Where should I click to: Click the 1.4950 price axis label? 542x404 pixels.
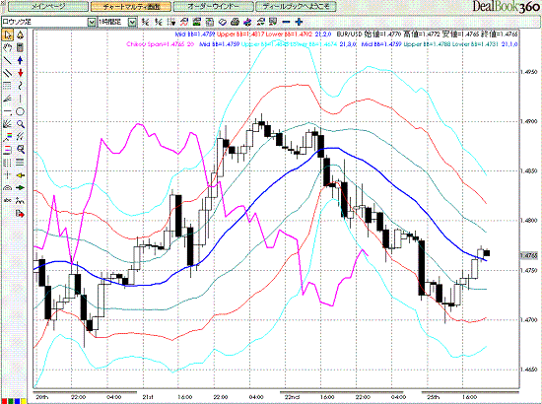(529, 72)
